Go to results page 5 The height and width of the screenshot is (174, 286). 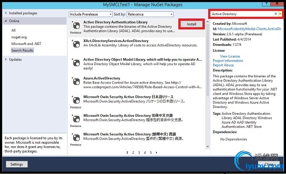pos(151,153)
